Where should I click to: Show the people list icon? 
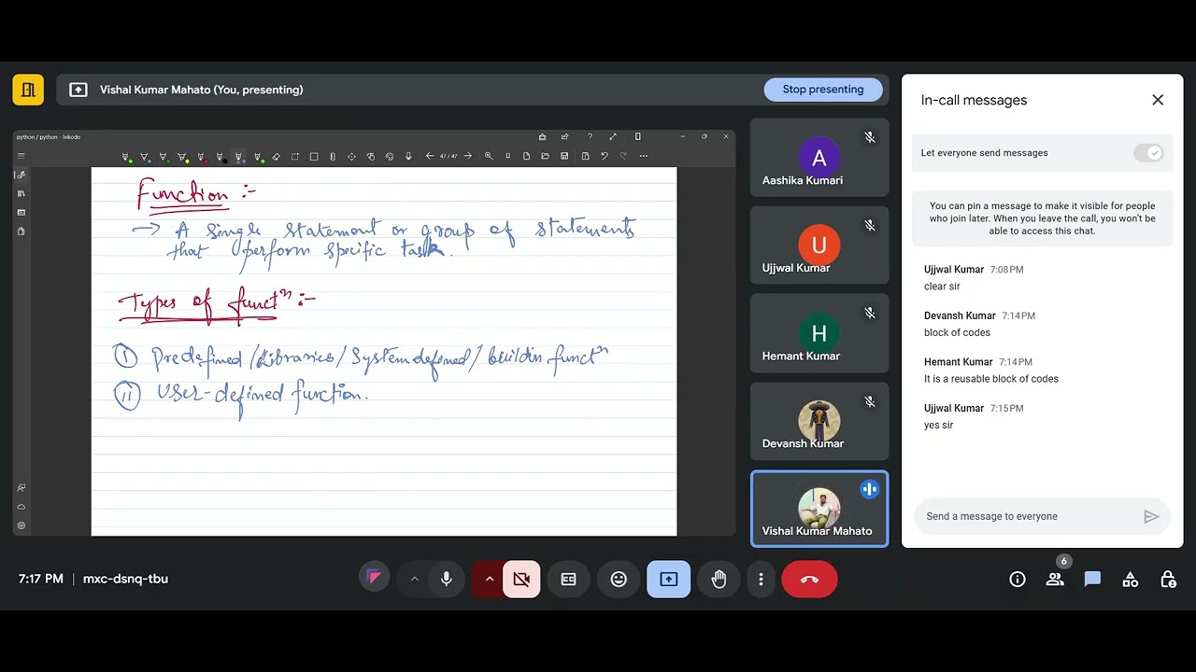coord(1055,580)
